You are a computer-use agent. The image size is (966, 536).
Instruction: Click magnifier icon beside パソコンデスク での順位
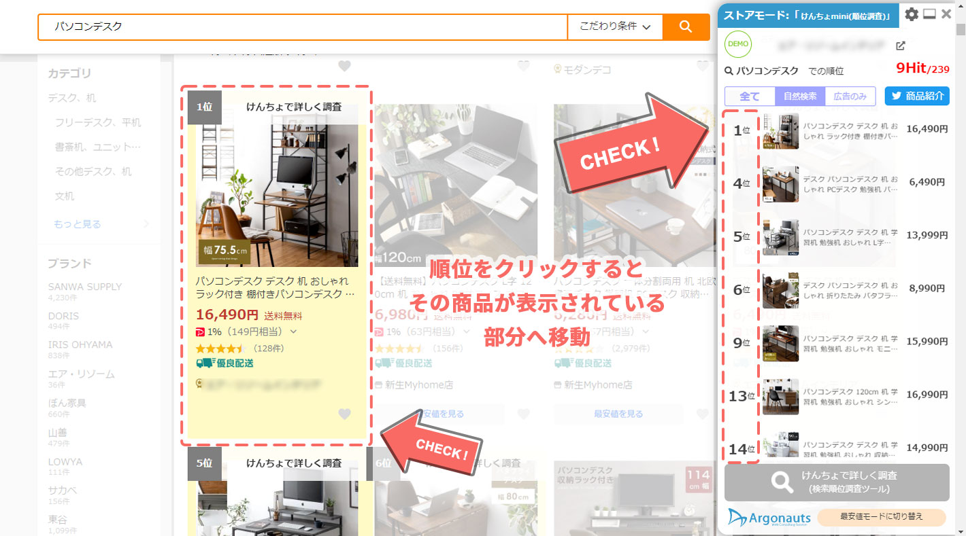coord(729,71)
